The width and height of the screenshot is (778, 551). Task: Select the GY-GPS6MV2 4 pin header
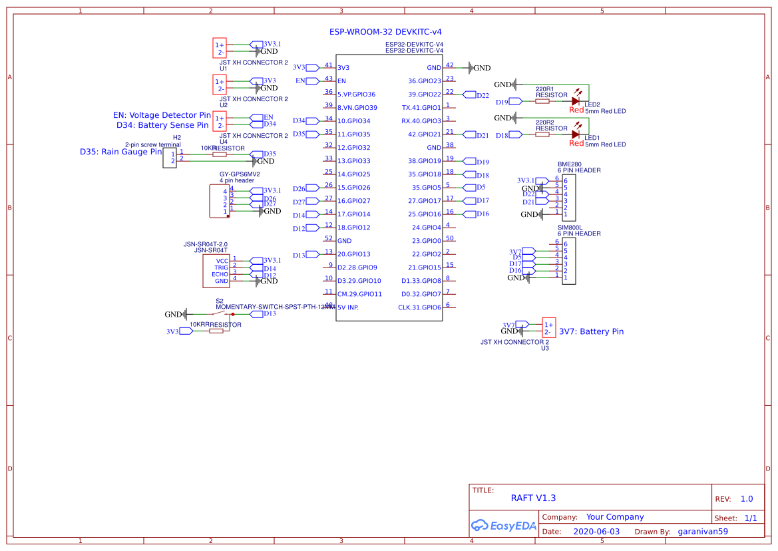coord(220,201)
